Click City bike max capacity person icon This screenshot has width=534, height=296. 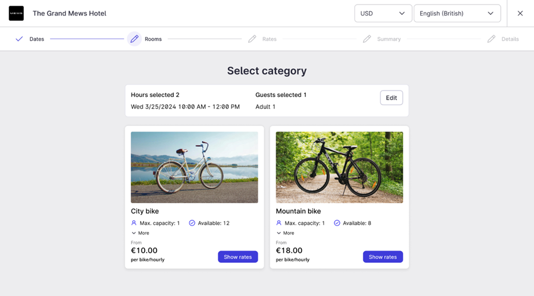tap(134, 223)
